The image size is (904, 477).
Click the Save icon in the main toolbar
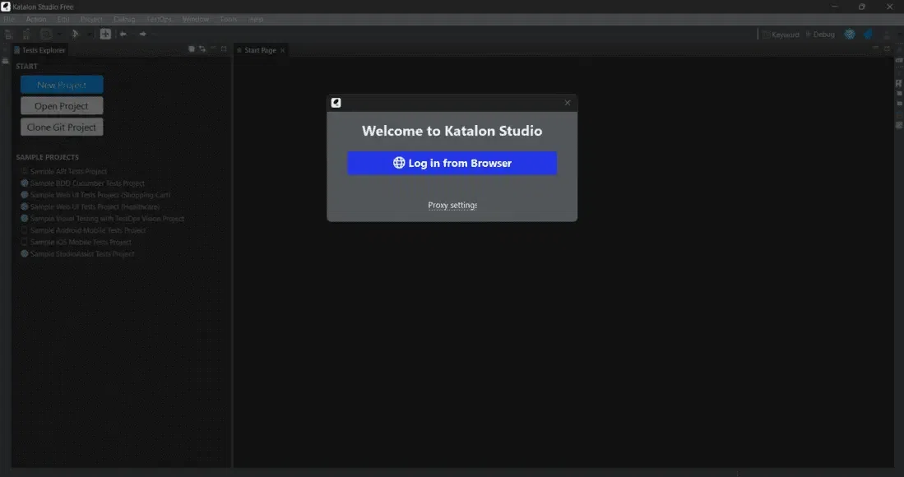tap(9, 35)
